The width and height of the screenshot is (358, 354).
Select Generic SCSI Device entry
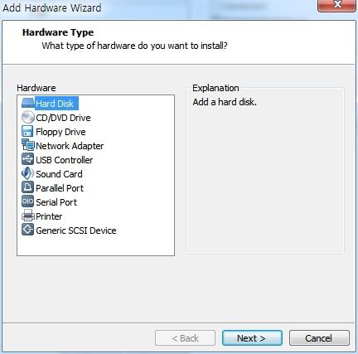click(76, 230)
